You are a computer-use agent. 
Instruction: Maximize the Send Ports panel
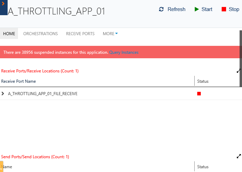(239, 156)
